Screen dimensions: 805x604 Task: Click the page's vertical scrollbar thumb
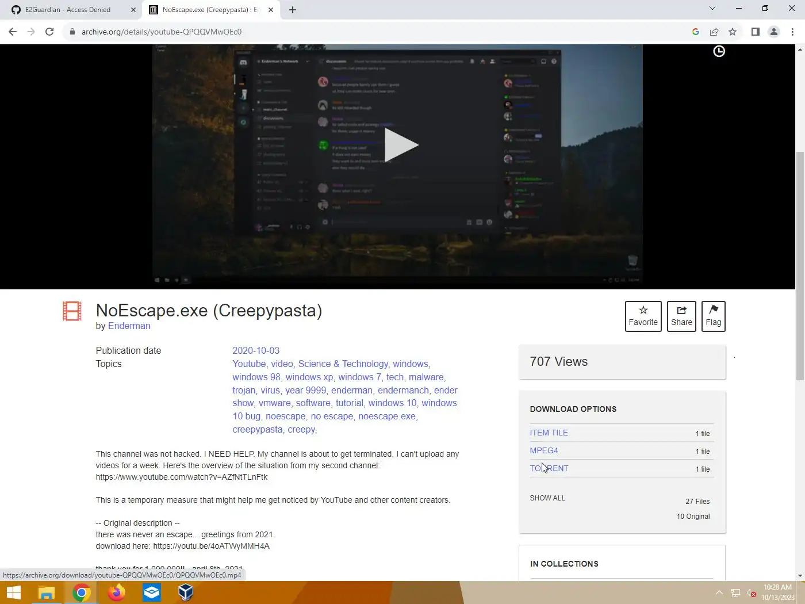click(800, 265)
